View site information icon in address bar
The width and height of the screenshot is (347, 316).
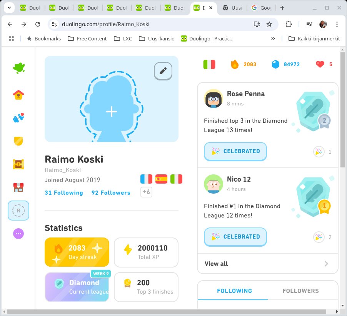(x=54, y=24)
